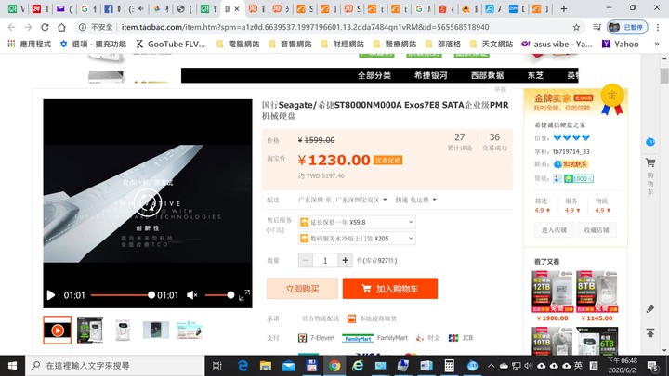
Task: Click the video progress slider handle
Action: pos(151,295)
